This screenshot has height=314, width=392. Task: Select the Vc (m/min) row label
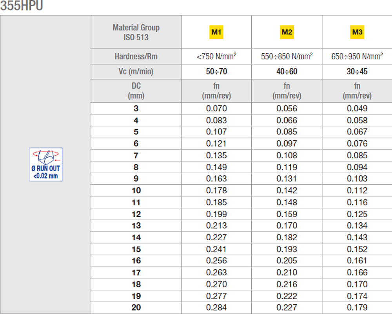(x=136, y=71)
